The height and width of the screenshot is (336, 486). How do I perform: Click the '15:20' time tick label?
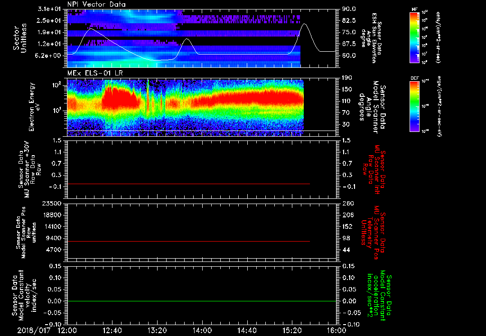point(292,330)
